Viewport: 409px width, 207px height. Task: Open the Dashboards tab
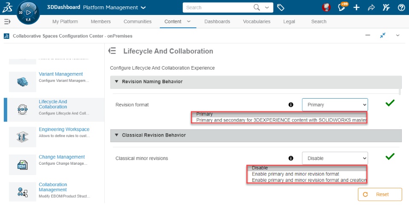click(217, 21)
